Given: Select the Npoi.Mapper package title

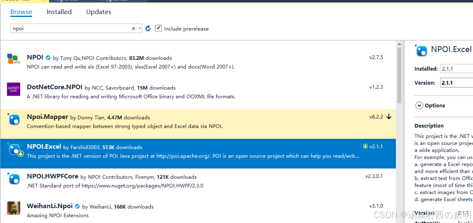Looking at the screenshot, I should click(x=47, y=116).
